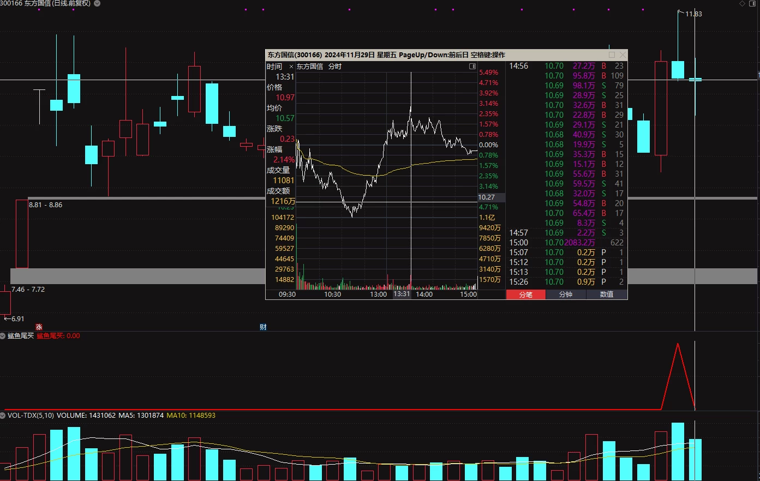Click the 6.91 low price label

pyautogui.click(x=17, y=319)
